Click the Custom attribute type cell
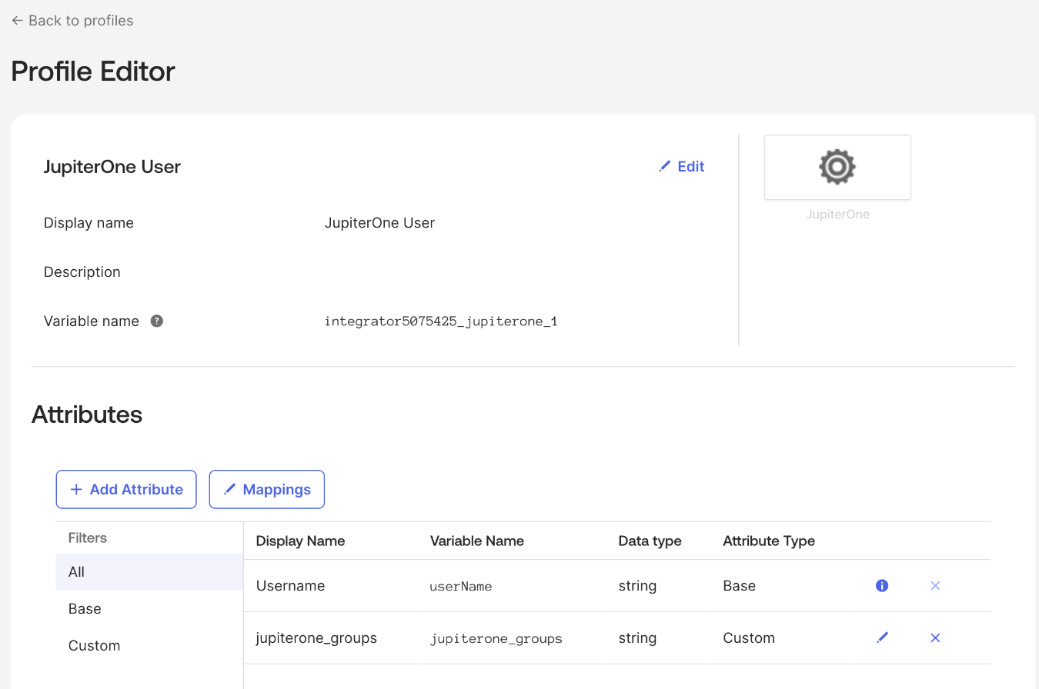This screenshot has height=689, width=1039. coord(749,638)
